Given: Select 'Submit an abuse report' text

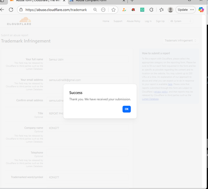Looking at the screenshot, I should tap(15, 35).
